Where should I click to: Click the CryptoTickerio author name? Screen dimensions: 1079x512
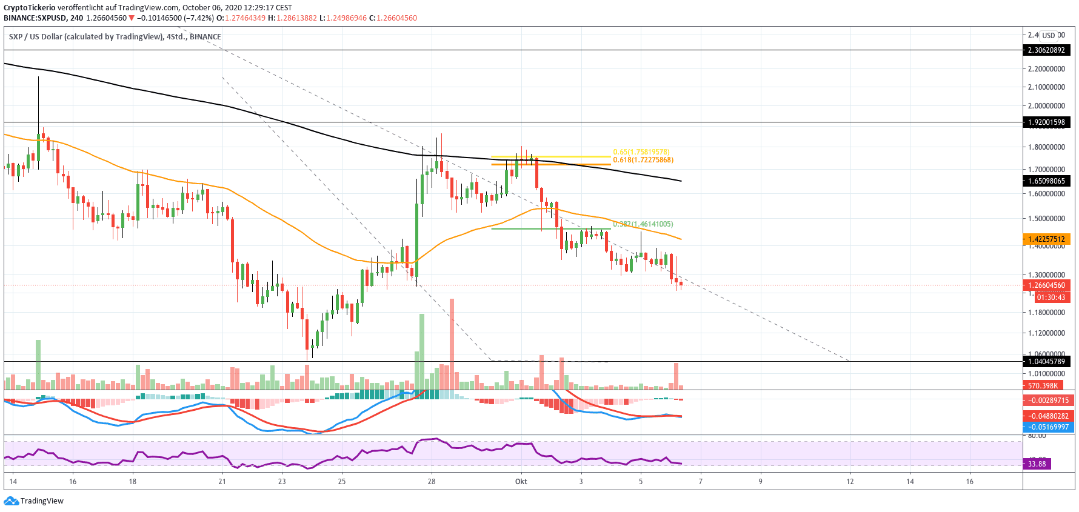(30, 8)
